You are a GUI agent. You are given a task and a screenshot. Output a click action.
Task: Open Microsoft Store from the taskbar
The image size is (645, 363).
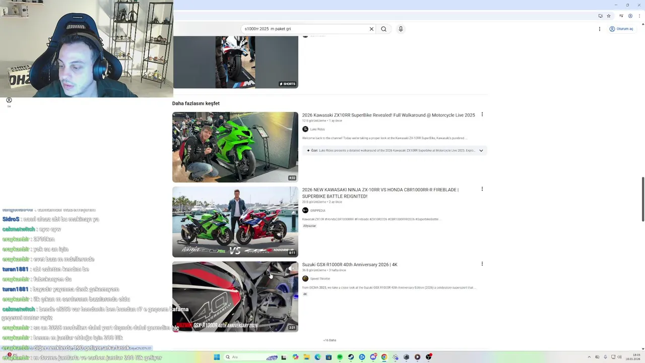point(329,357)
